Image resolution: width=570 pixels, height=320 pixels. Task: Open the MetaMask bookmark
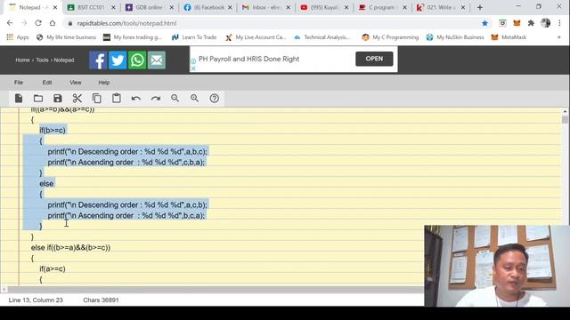(509, 37)
